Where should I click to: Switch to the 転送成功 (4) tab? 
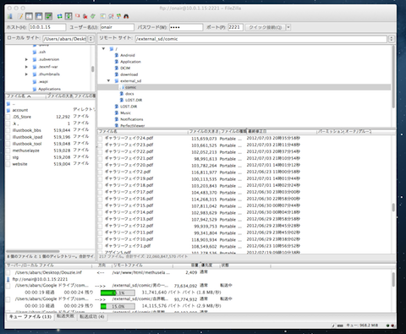point(92,316)
